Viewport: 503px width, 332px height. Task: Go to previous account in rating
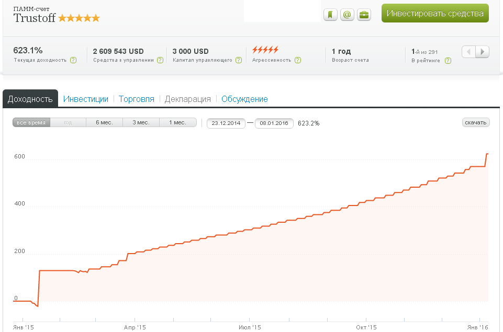click(x=468, y=52)
